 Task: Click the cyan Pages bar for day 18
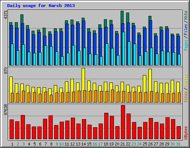pyautogui.click(x=107, y=54)
